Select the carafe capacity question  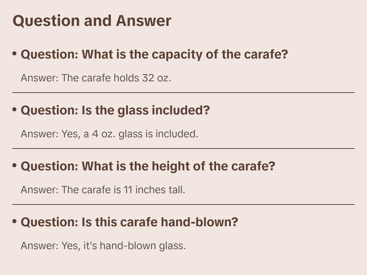pos(154,54)
